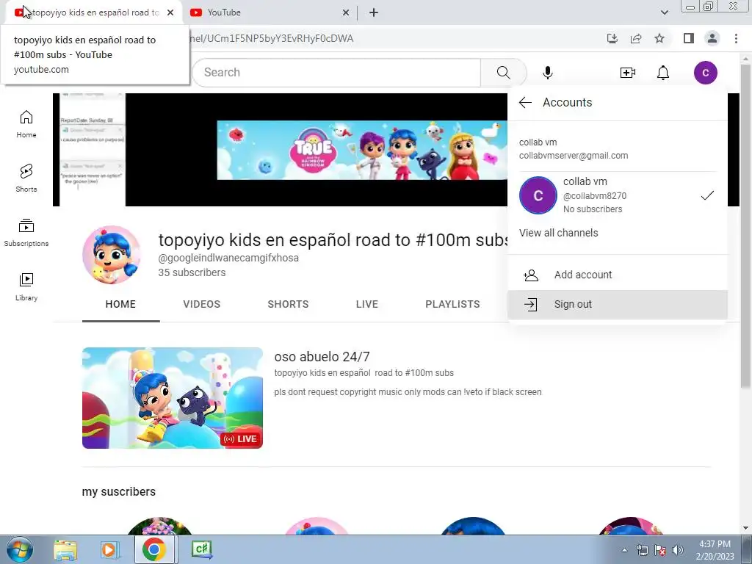Image resolution: width=752 pixels, height=564 pixels.
Task: Click View all channels
Action: [x=558, y=233]
